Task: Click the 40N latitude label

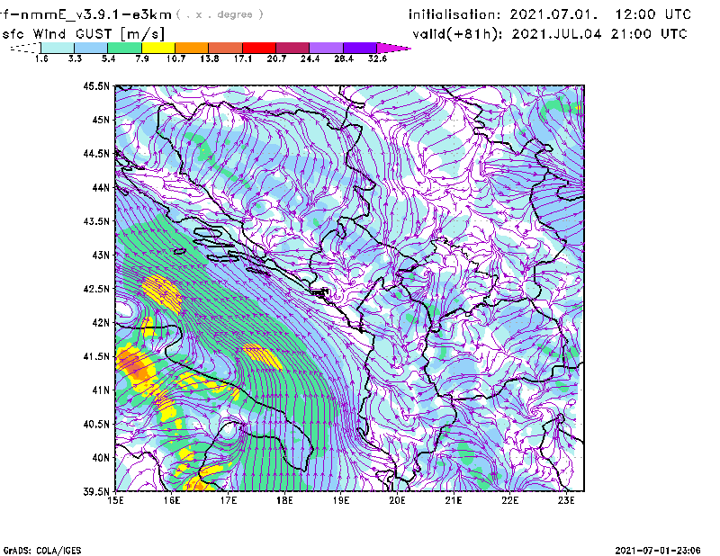Action: coord(101,458)
